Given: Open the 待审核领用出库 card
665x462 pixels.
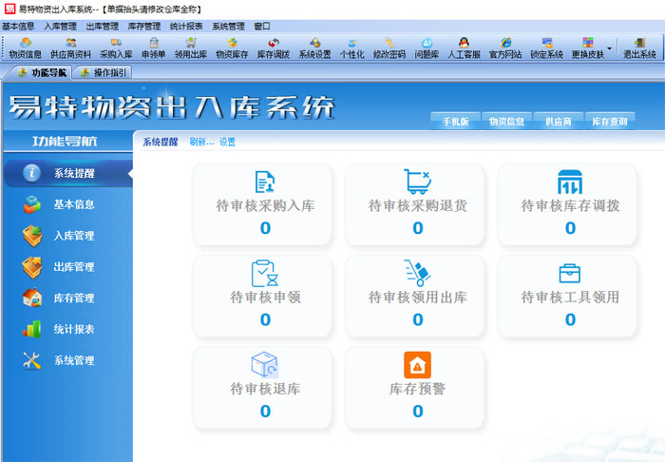Looking at the screenshot, I should (x=415, y=296).
